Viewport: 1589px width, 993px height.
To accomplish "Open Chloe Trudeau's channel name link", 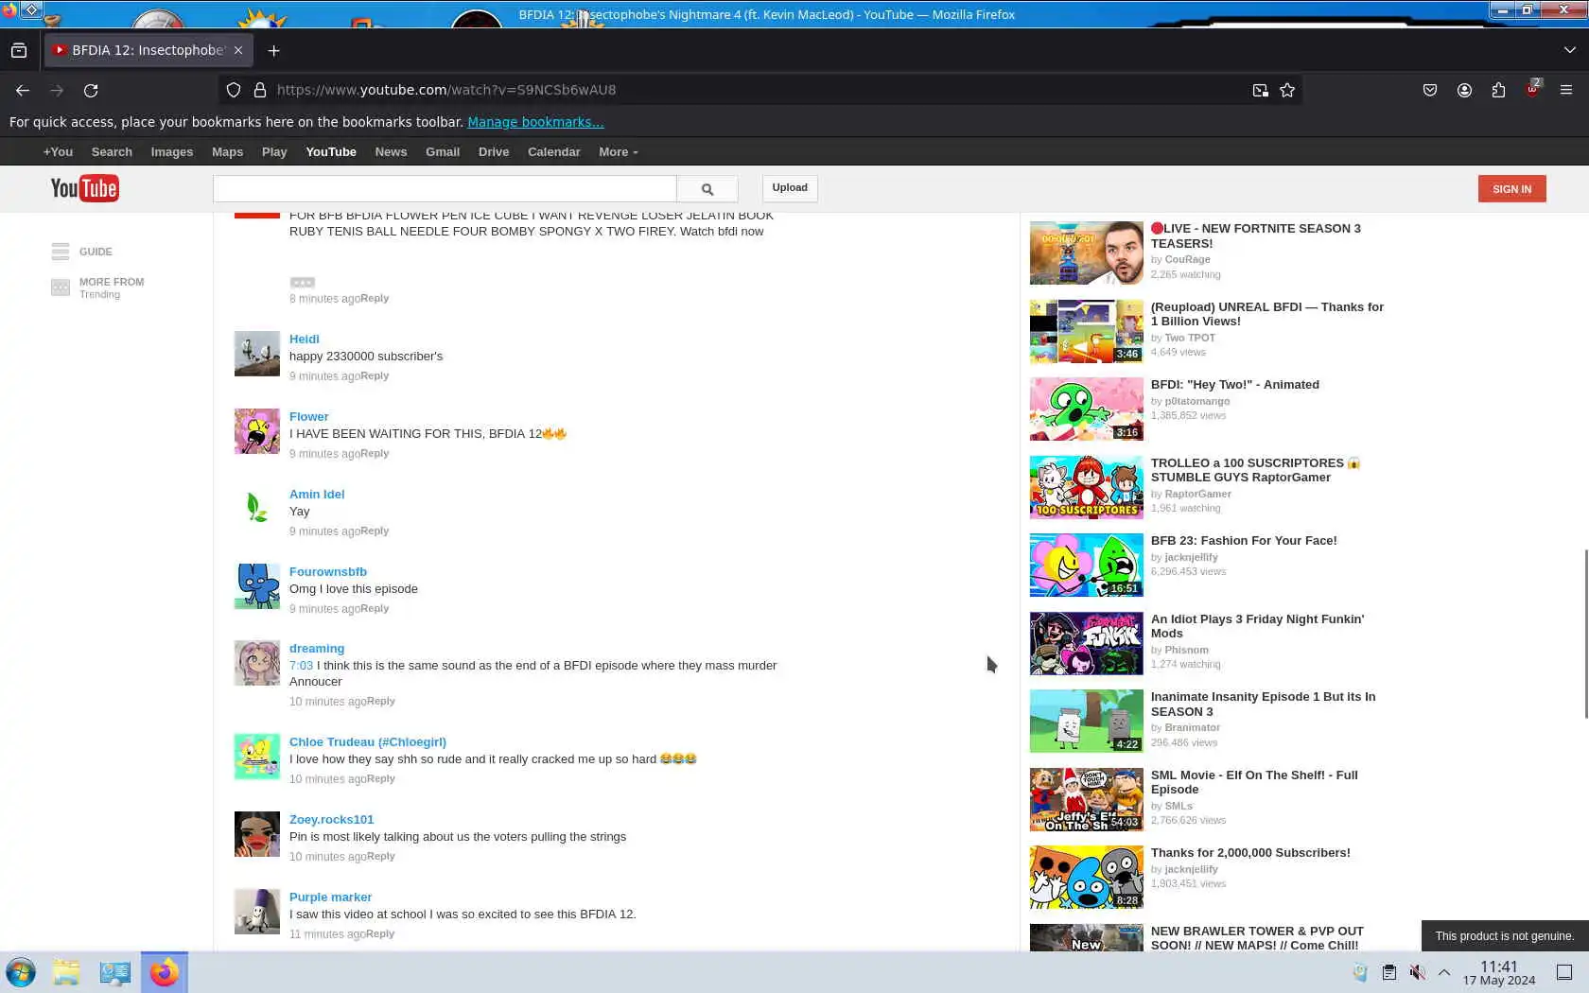I will tap(368, 742).
